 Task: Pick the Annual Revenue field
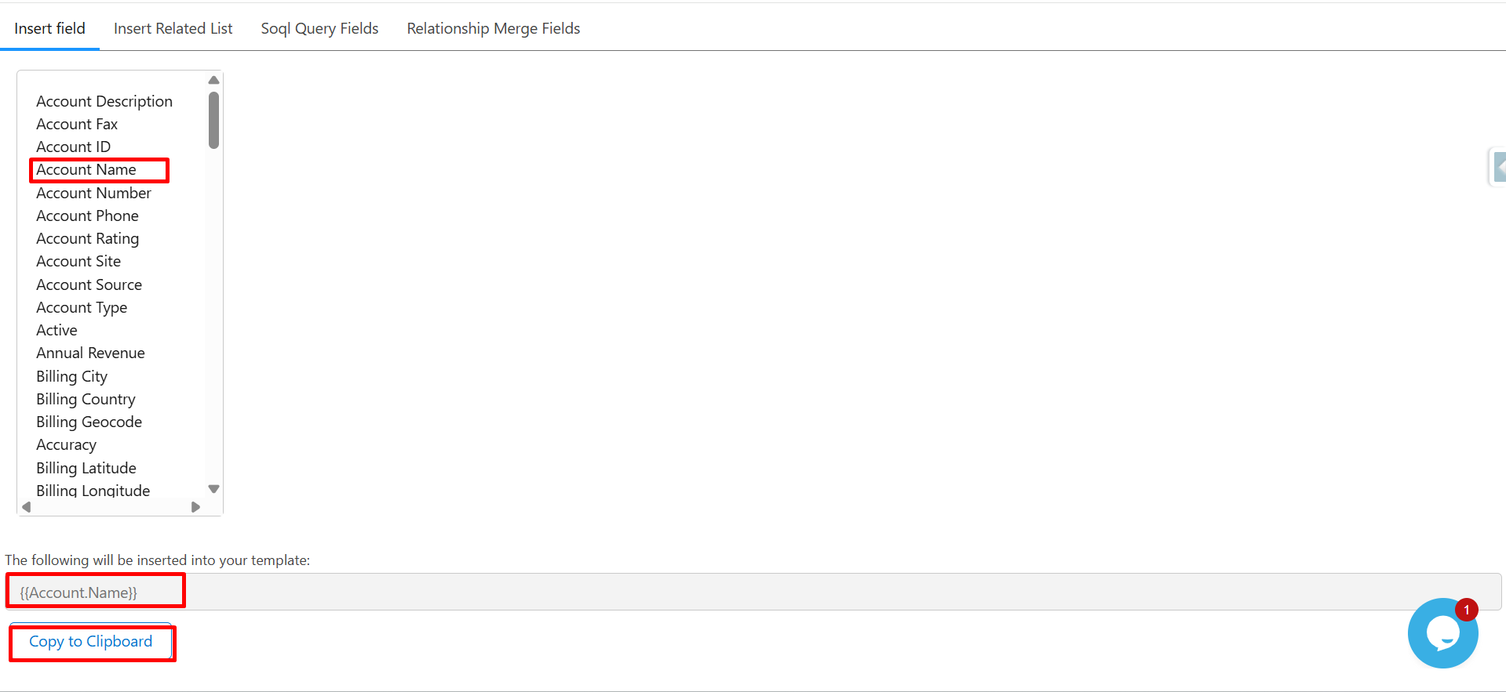click(x=90, y=353)
